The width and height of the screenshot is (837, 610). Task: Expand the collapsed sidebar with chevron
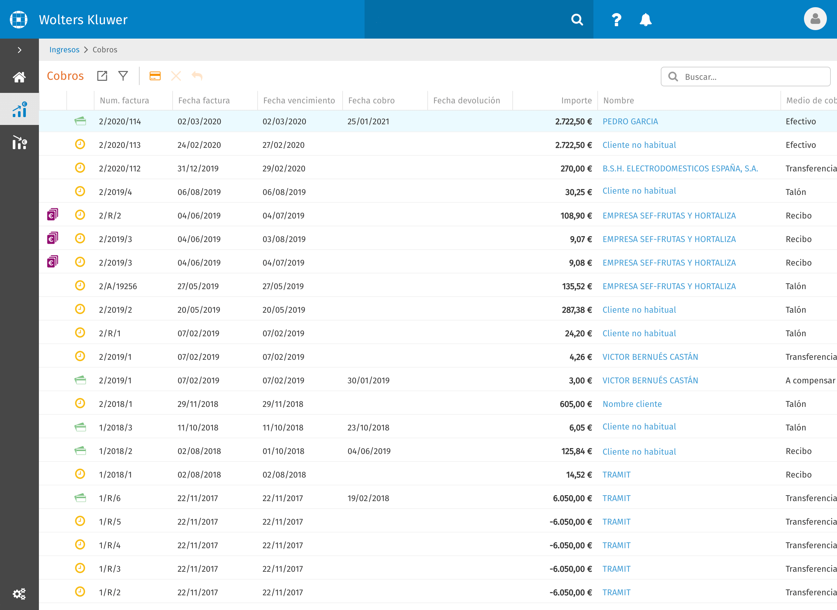click(x=20, y=50)
